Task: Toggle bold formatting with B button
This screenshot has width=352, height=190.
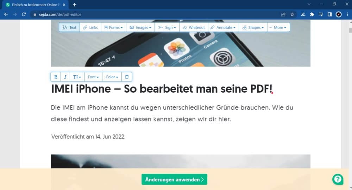Action: pyautogui.click(x=56, y=77)
